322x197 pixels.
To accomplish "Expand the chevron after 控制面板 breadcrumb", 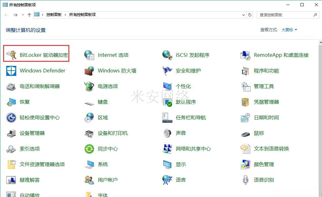I will point(65,15).
